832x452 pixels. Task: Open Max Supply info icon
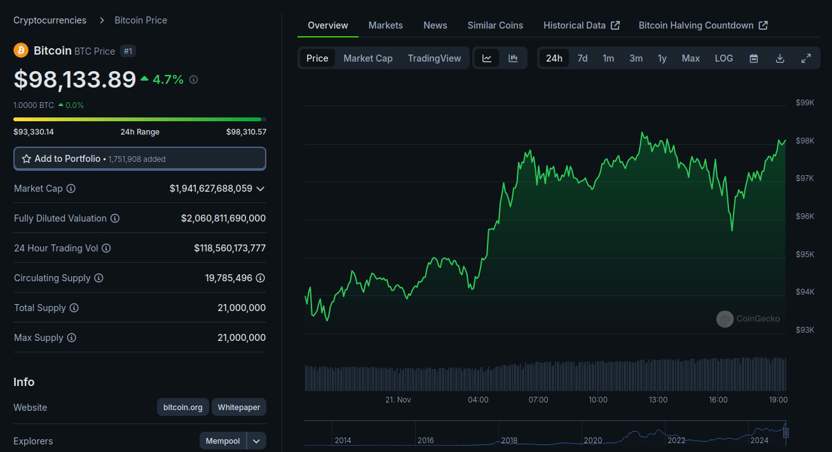[71, 338]
